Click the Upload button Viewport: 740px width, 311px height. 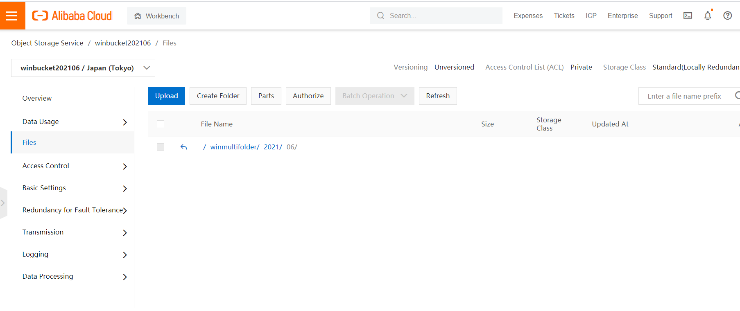click(166, 96)
